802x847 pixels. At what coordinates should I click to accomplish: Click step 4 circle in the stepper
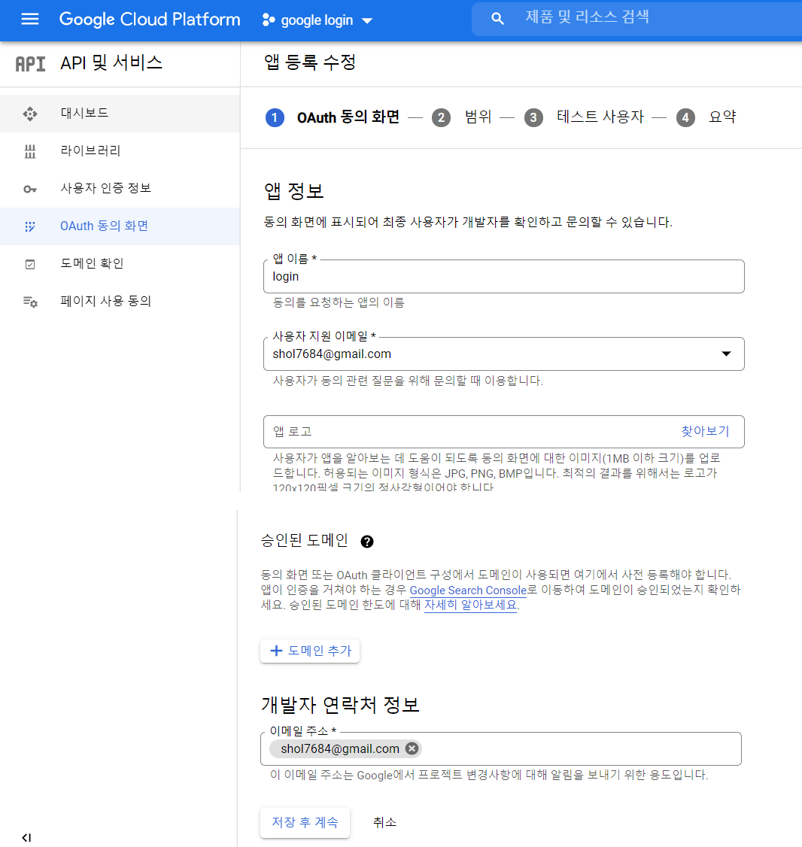click(x=685, y=117)
